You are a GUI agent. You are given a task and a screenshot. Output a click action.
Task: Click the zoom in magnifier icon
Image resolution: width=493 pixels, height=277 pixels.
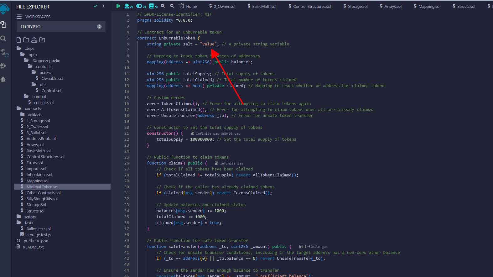click(172, 6)
